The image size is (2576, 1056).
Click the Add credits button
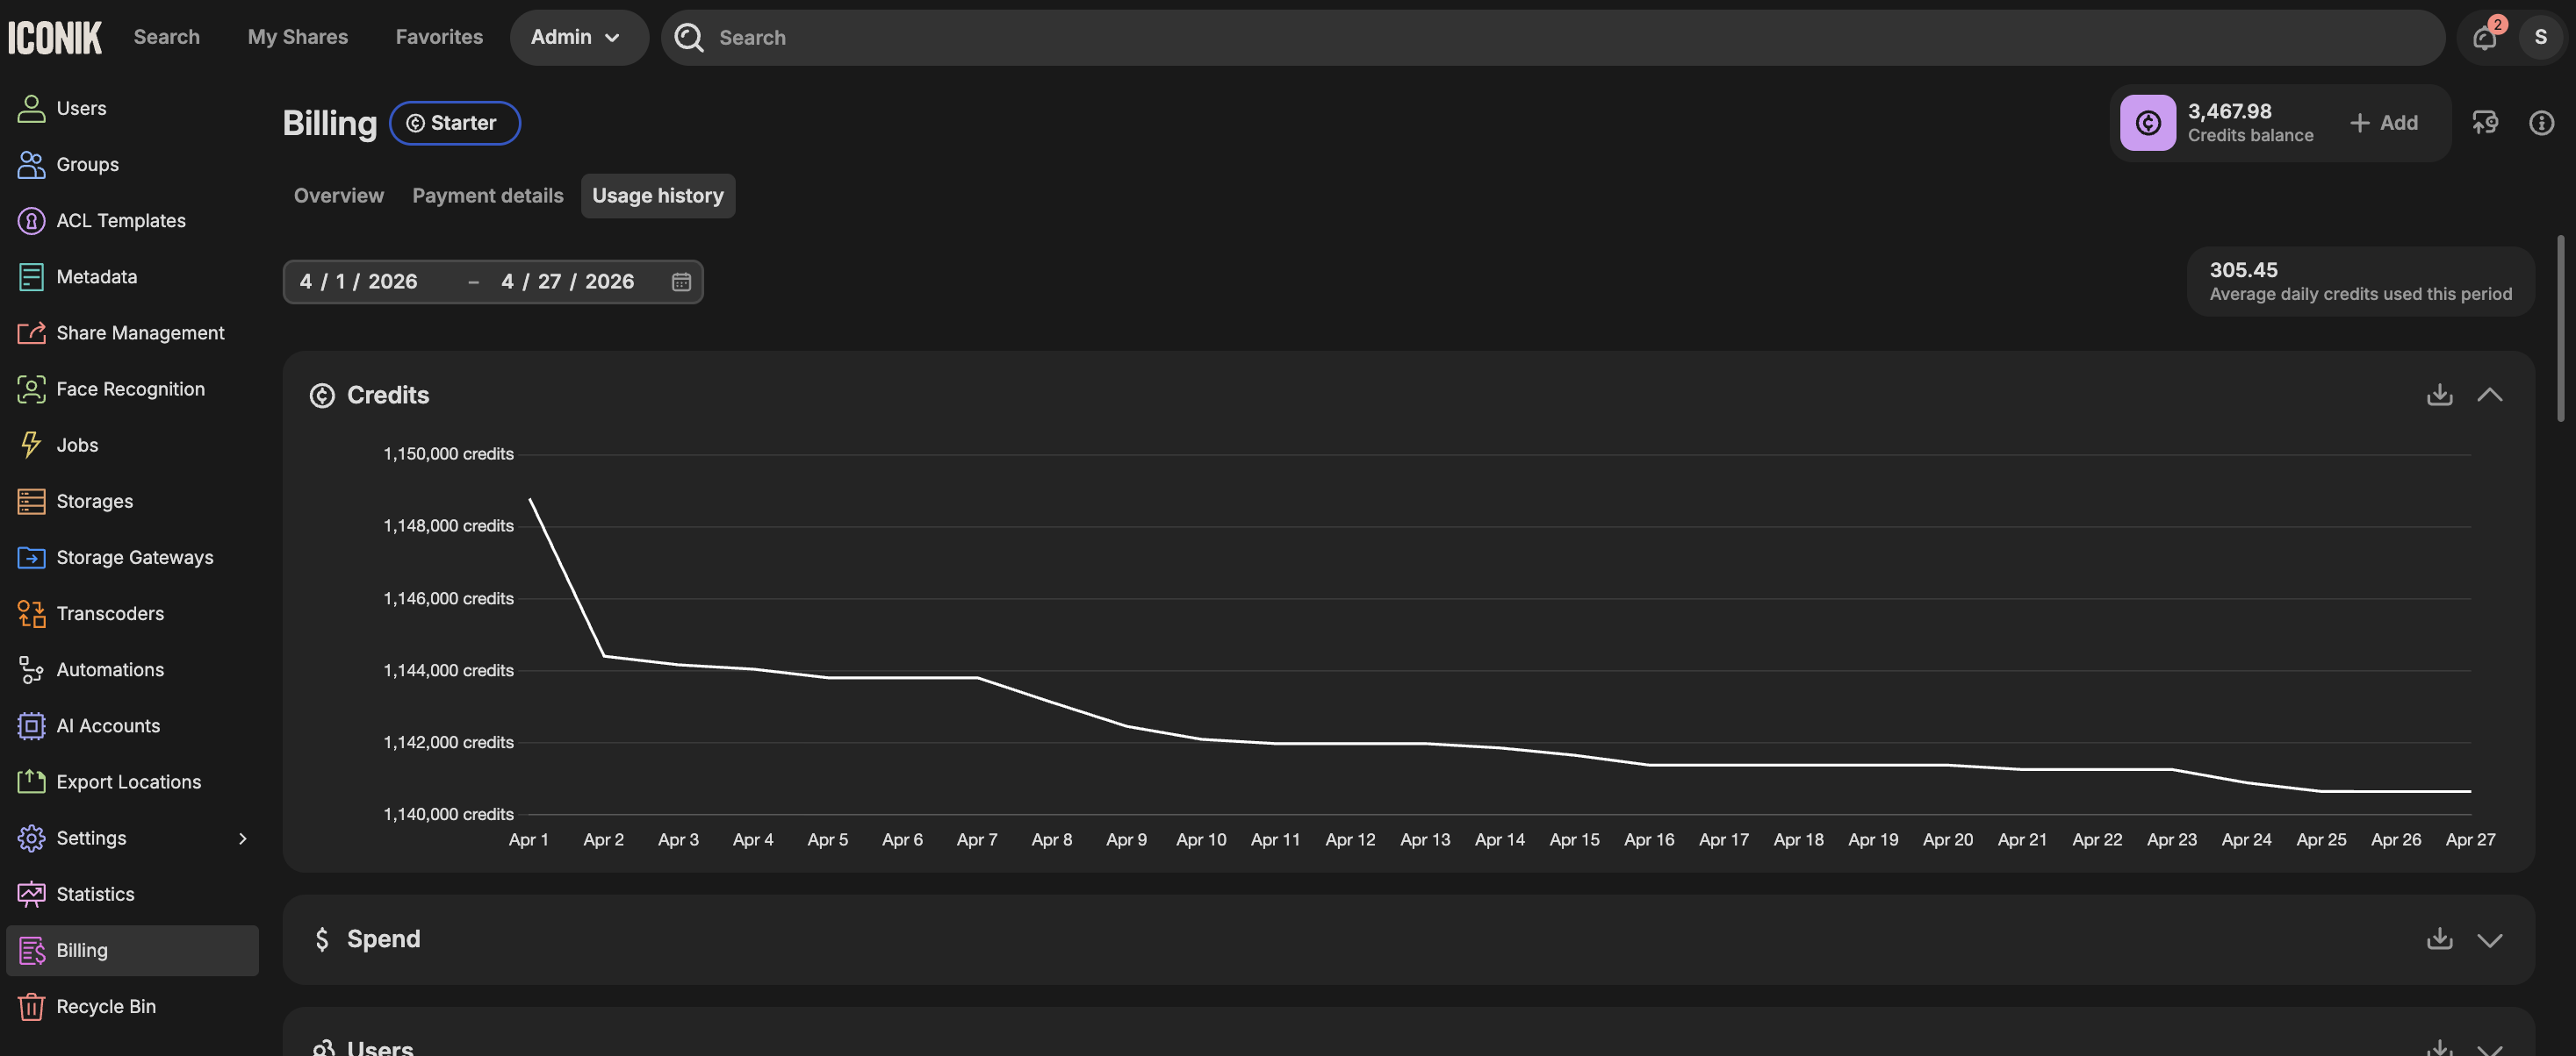[x=2384, y=123]
